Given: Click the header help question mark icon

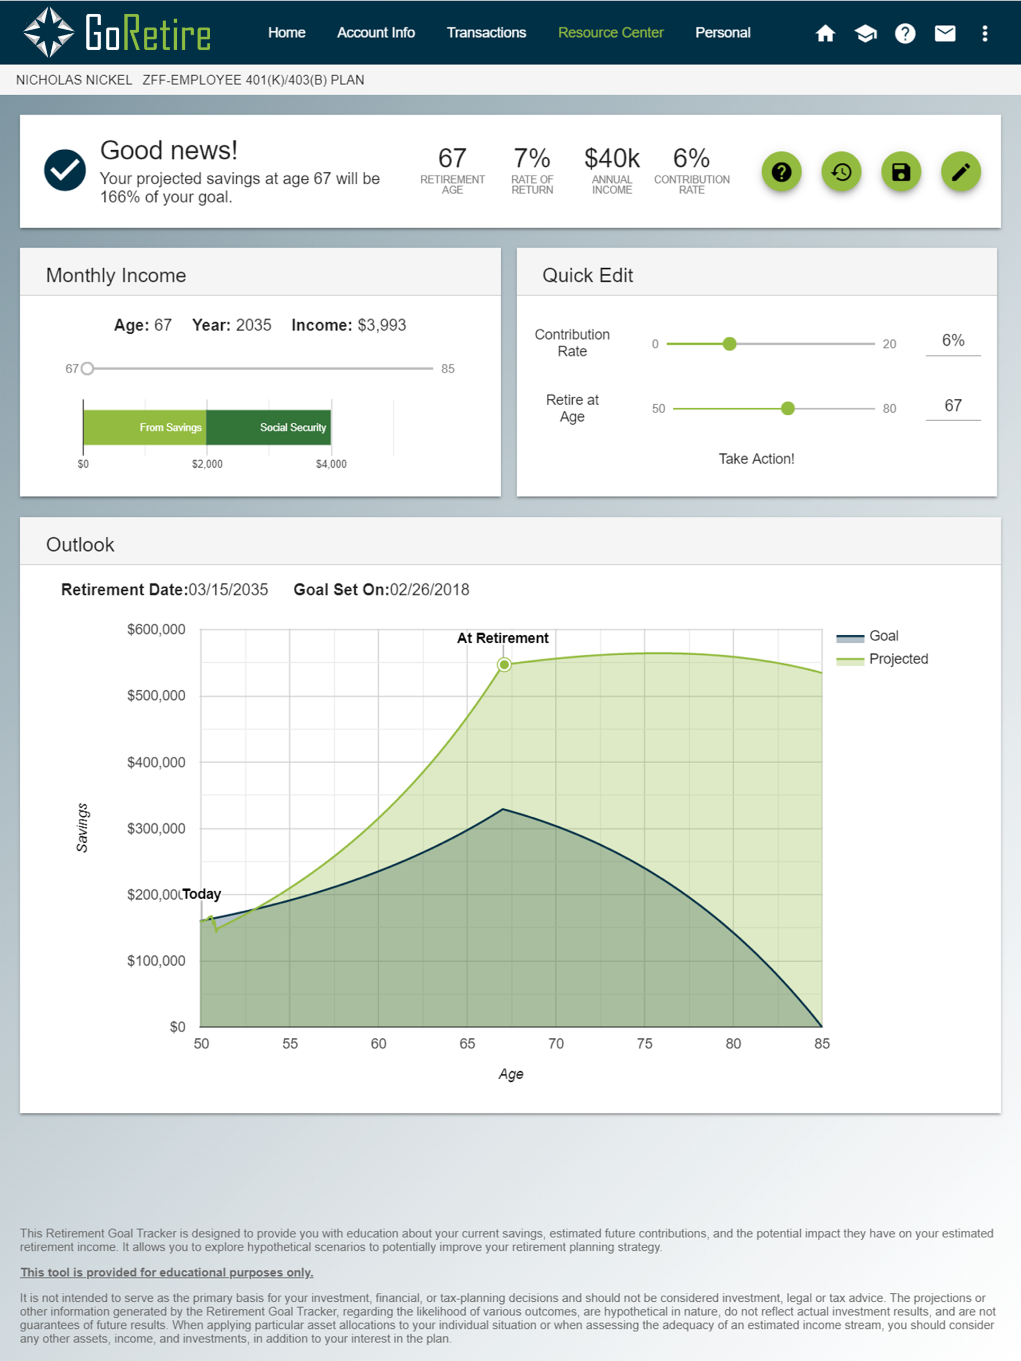Looking at the screenshot, I should (x=905, y=33).
